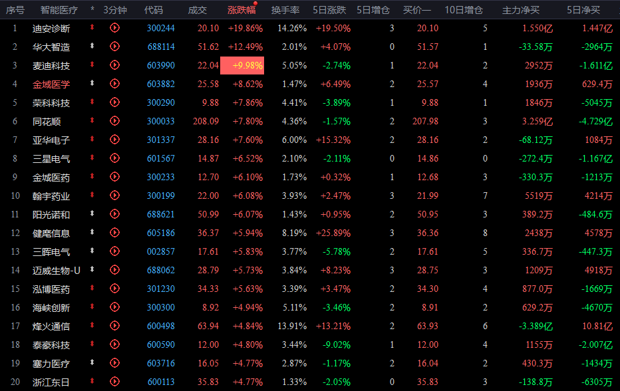Open 3-minute chart icon for 海峡创新
This screenshot has height=391, width=620.
click(x=114, y=307)
